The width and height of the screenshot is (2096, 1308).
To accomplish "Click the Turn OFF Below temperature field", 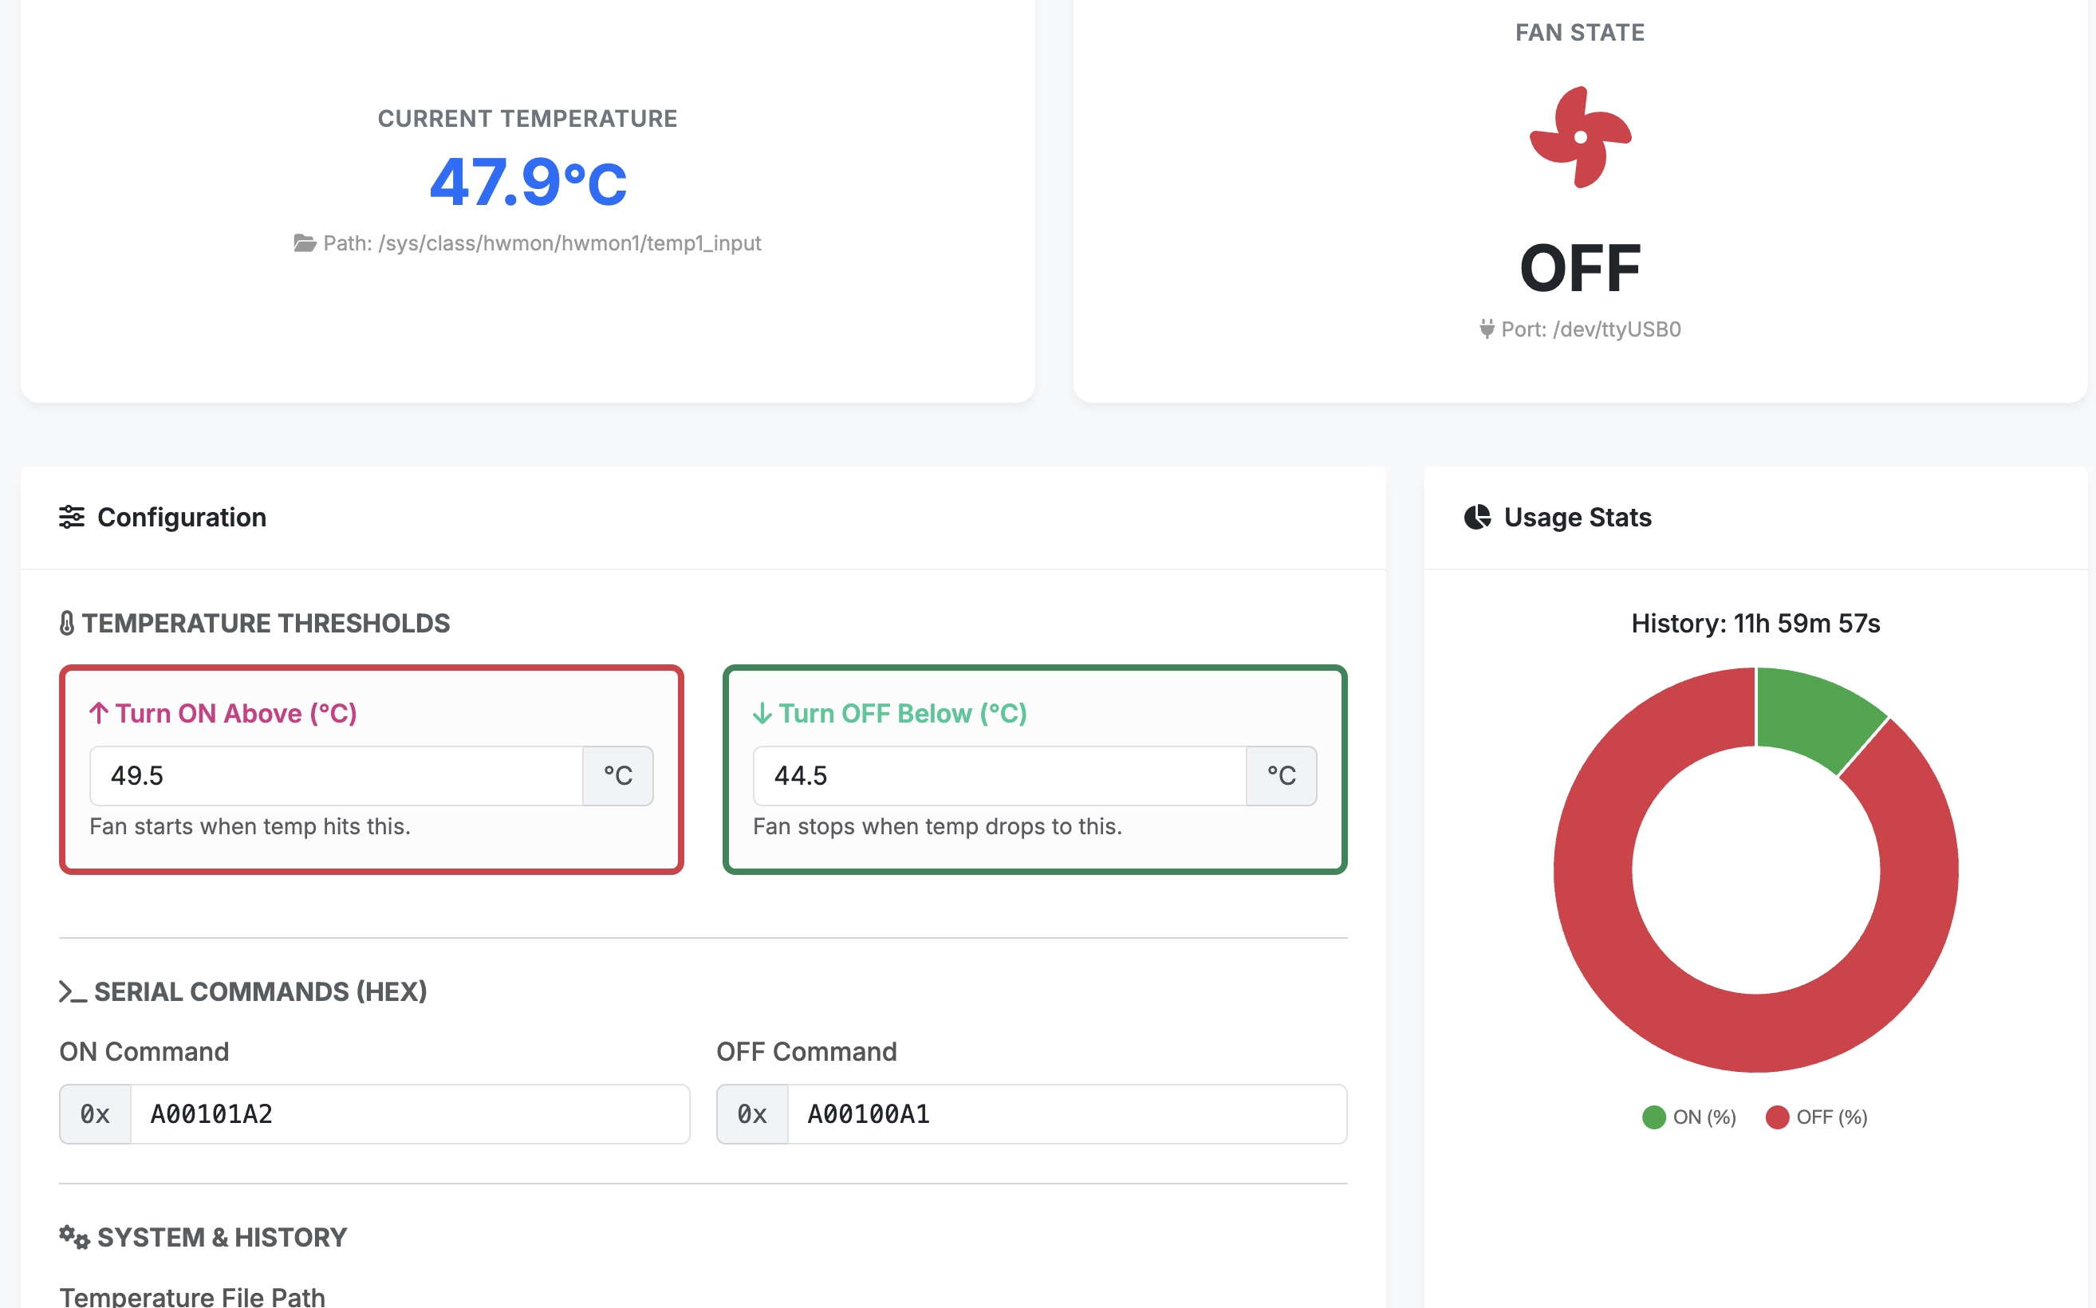I will point(999,776).
